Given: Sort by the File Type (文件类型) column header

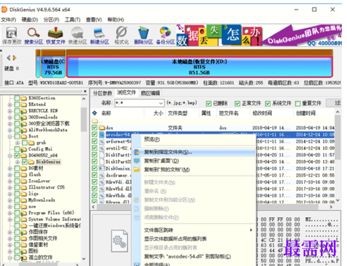Looking at the screenshot, I should click(177, 113).
